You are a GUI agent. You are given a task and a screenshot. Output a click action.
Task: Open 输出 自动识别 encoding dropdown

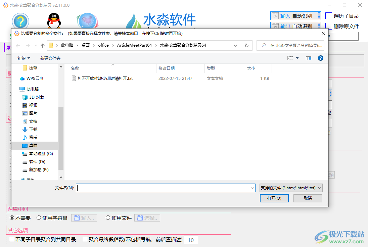pyautogui.click(x=295, y=26)
